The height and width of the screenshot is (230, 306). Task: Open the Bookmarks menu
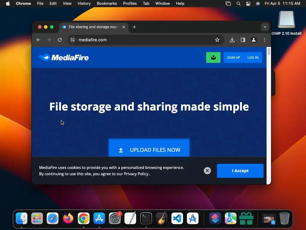[x=107, y=4]
